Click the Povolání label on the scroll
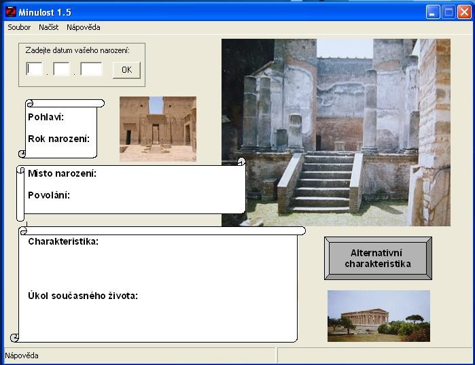The height and width of the screenshot is (365, 475). (x=49, y=195)
